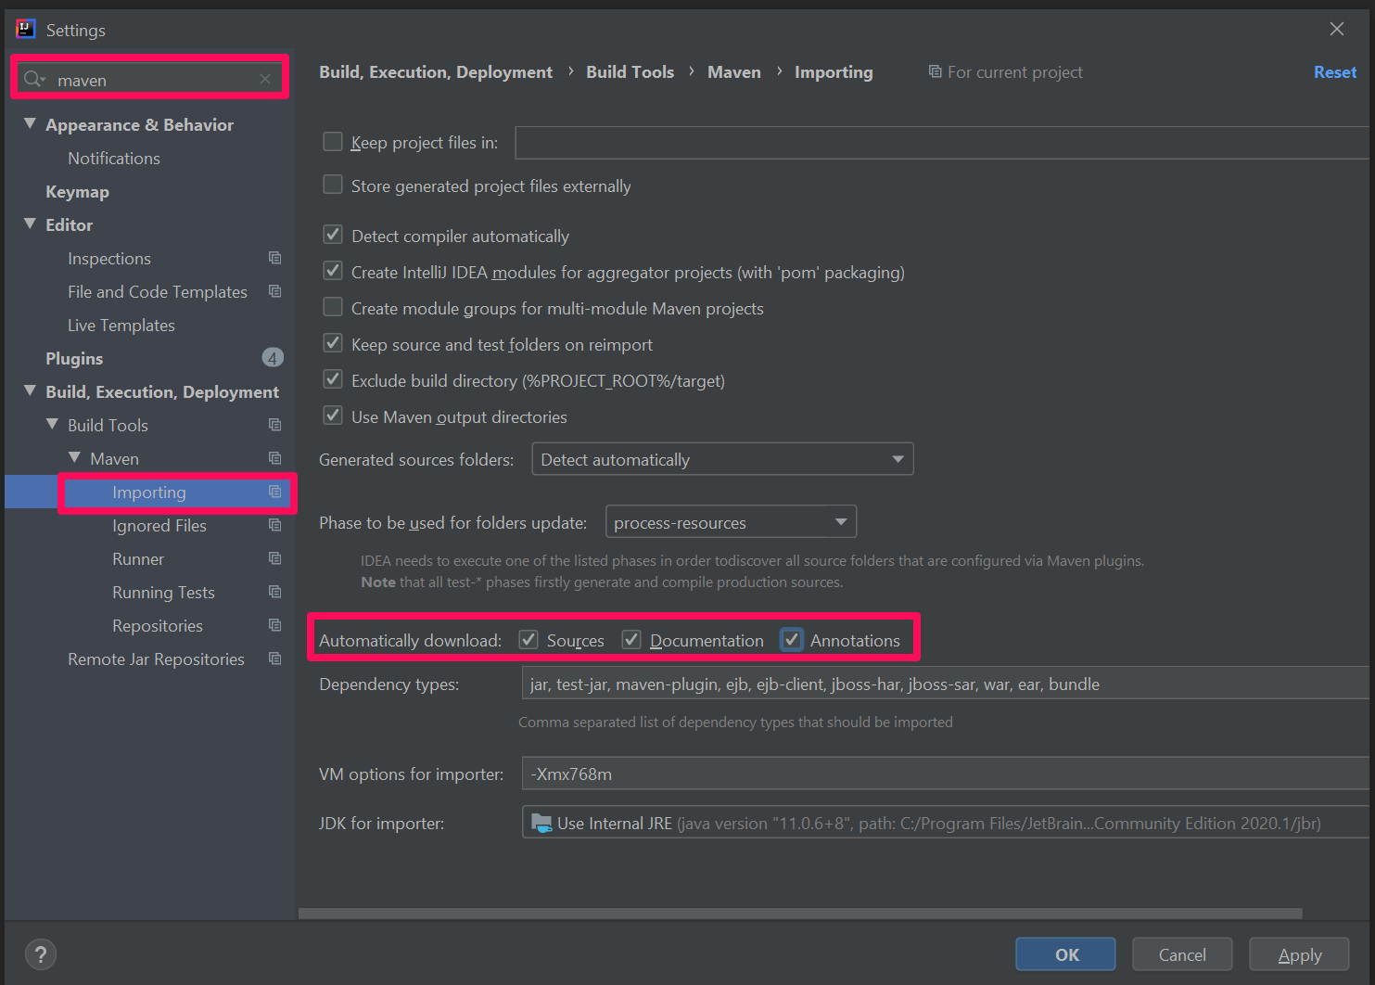The image size is (1375, 985).
Task: Click the horizontal scrollbar at the bottom
Action: pos(799,914)
